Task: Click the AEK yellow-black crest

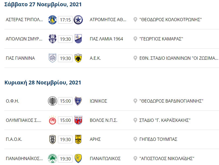Action: coord(78,58)
